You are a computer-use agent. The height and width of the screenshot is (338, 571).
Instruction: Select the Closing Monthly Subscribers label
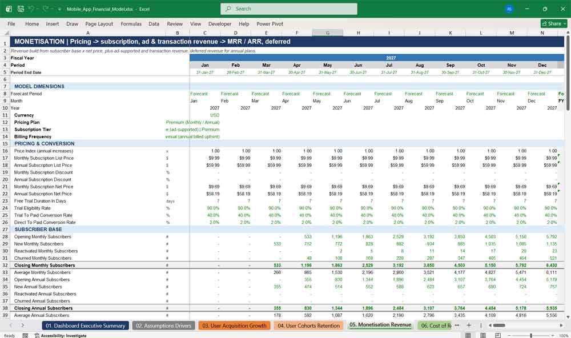click(45, 265)
